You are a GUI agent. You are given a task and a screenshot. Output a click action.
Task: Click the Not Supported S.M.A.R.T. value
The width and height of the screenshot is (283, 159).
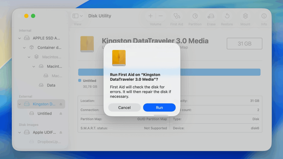(x=155, y=128)
